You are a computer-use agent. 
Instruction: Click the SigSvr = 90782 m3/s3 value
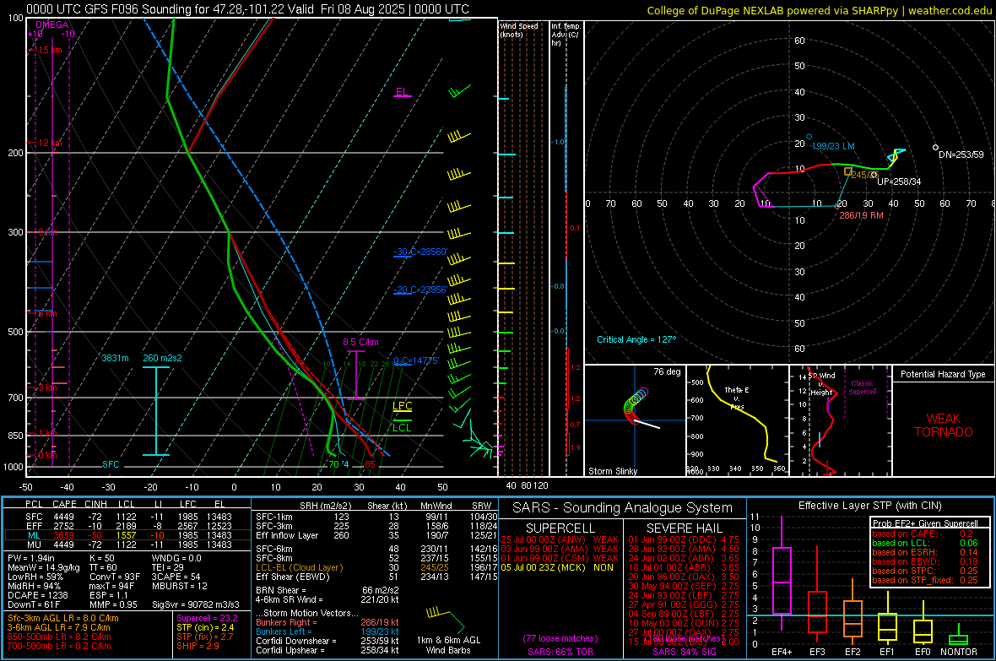coord(196,605)
